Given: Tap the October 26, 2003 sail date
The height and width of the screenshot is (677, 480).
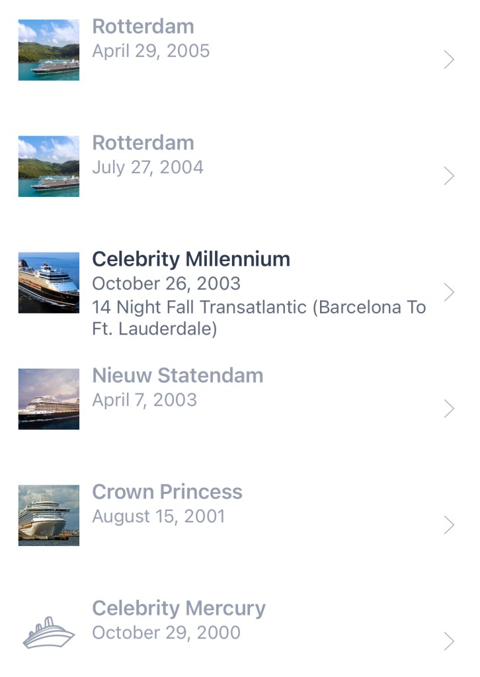Looking at the screenshot, I should coord(166,284).
